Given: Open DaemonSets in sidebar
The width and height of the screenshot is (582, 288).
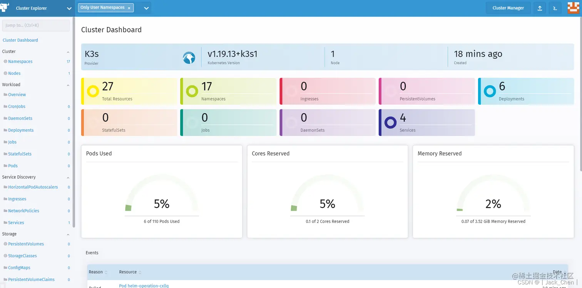Looking at the screenshot, I should tap(20, 119).
